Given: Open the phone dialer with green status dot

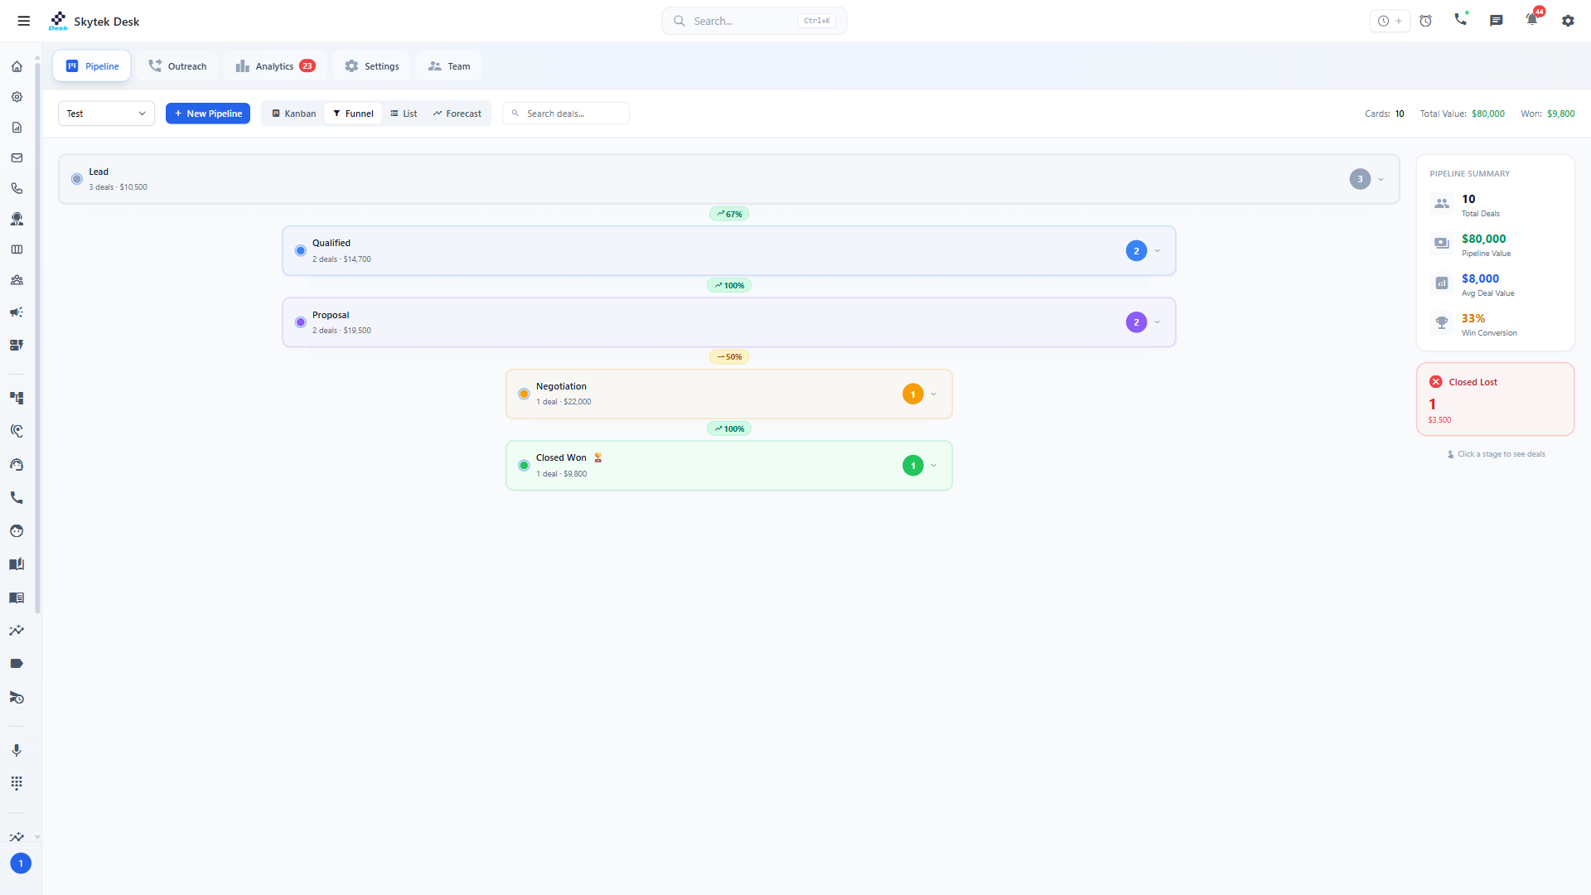Looking at the screenshot, I should tap(1461, 20).
